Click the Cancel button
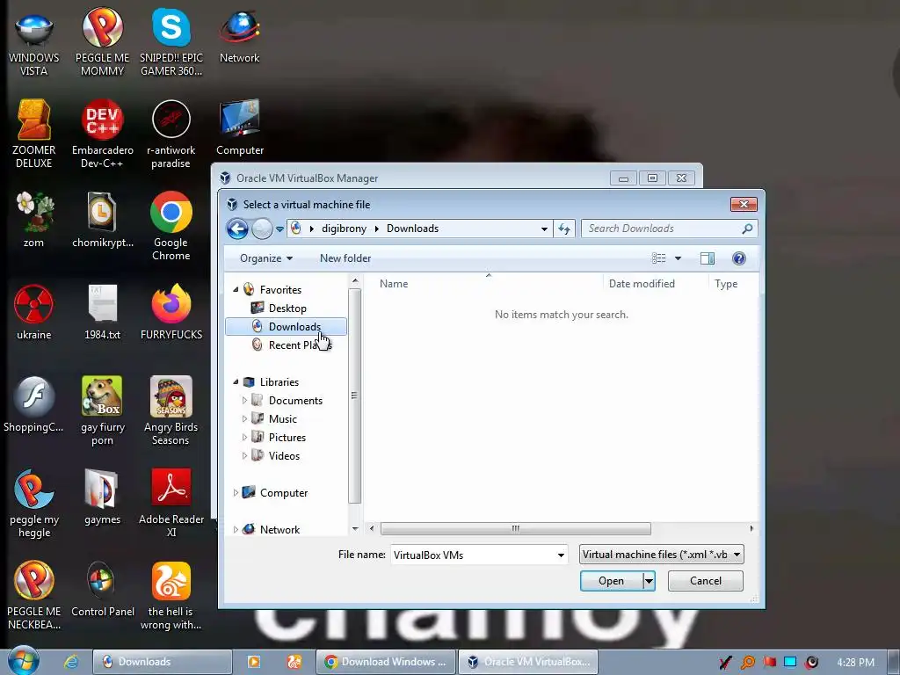Image resolution: width=900 pixels, height=675 pixels. (x=706, y=581)
